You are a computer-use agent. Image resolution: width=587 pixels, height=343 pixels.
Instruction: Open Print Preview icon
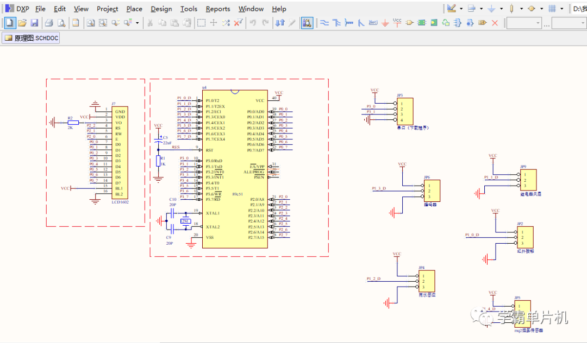click(x=61, y=23)
